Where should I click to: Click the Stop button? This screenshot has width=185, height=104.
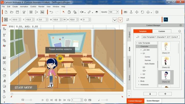click(x=47, y=100)
